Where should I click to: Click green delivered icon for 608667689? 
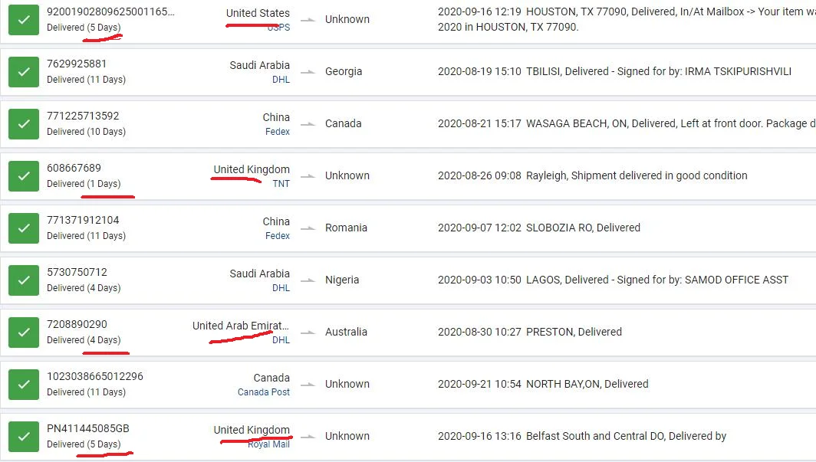point(24,175)
